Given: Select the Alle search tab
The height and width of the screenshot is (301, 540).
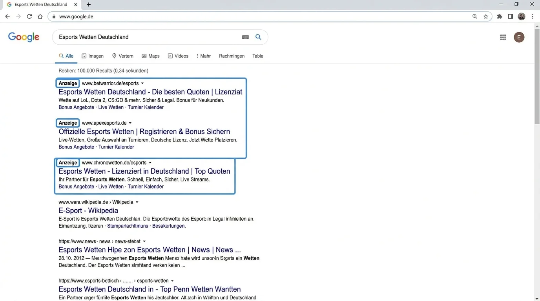Looking at the screenshot, I should pos(66,56).
